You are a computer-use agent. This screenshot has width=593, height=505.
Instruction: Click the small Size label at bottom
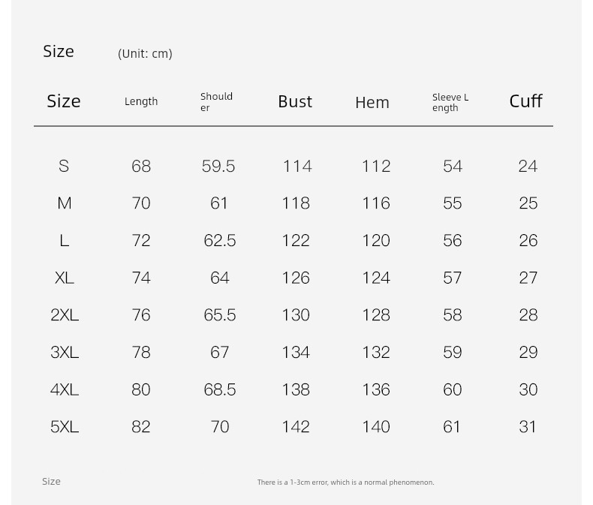click(x=51, y=481)
